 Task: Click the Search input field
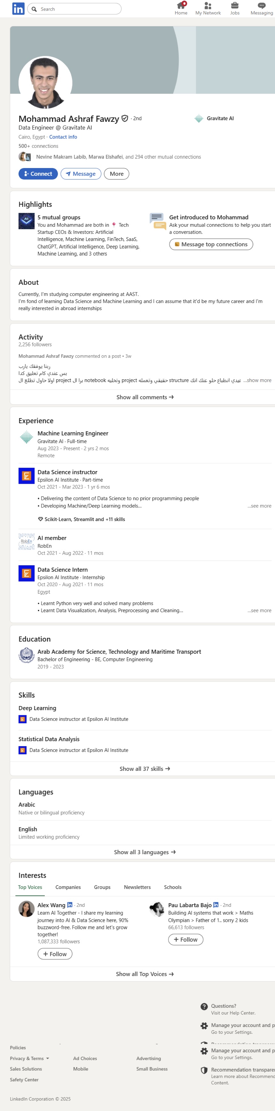tap(74, 9)
